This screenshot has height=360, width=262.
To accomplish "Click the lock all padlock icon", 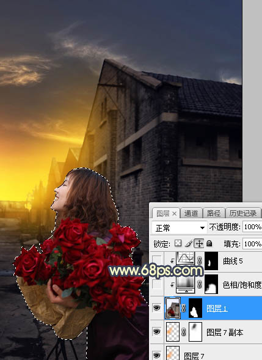I will (209, 243).
